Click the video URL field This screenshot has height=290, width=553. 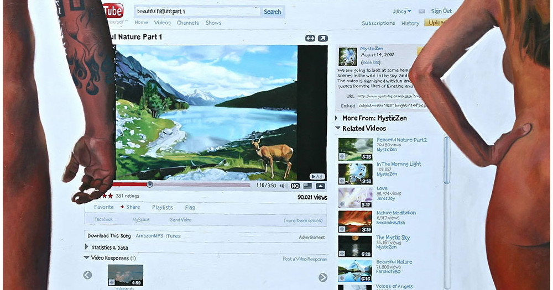coord(389,96)
